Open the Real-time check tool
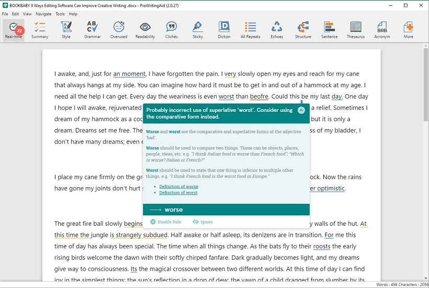429x288 pixels. (x=14, y=30)
